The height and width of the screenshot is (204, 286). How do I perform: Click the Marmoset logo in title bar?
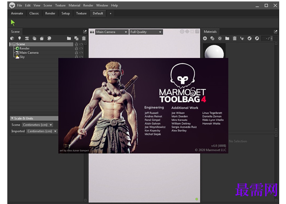coord(12,5)
